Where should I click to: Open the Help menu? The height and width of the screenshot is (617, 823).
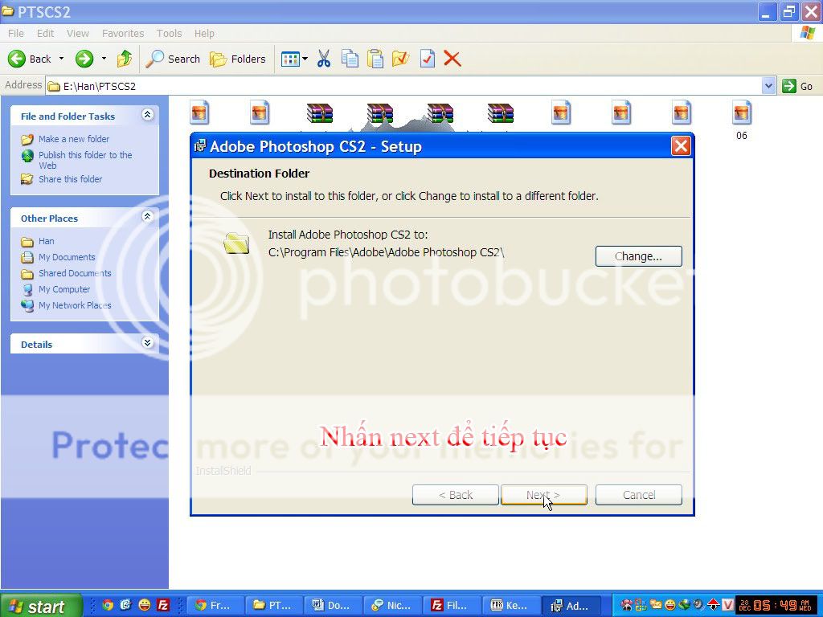[204, 33]
